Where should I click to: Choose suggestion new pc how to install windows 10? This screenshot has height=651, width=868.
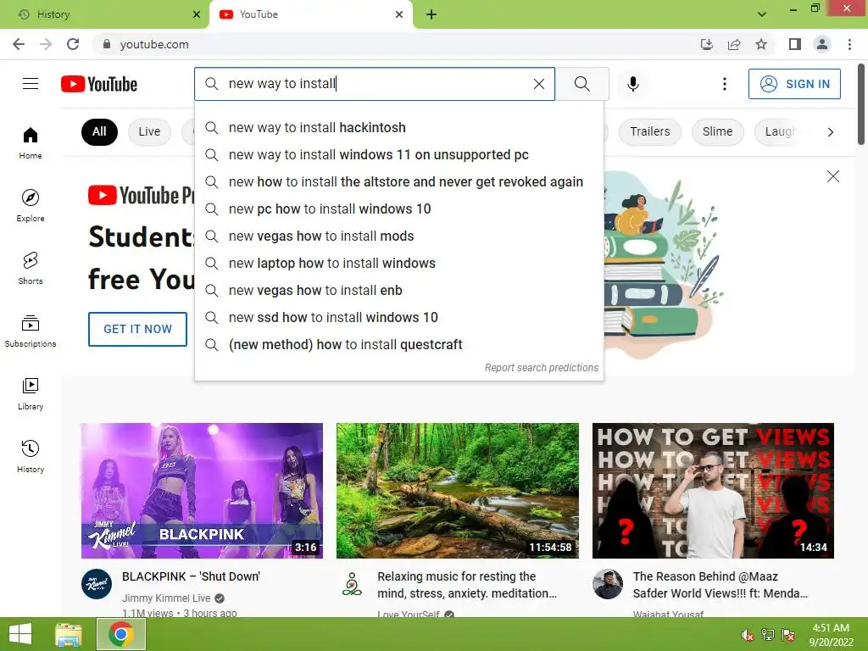398,209
